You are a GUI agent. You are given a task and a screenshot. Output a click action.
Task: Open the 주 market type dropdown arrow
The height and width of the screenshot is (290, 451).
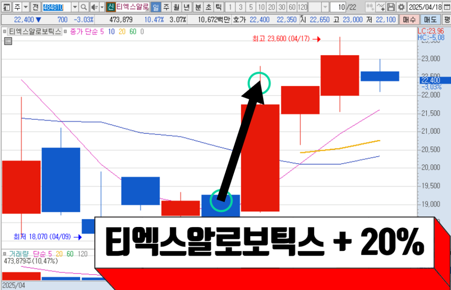pyautogui.click(x=26, y=7)
